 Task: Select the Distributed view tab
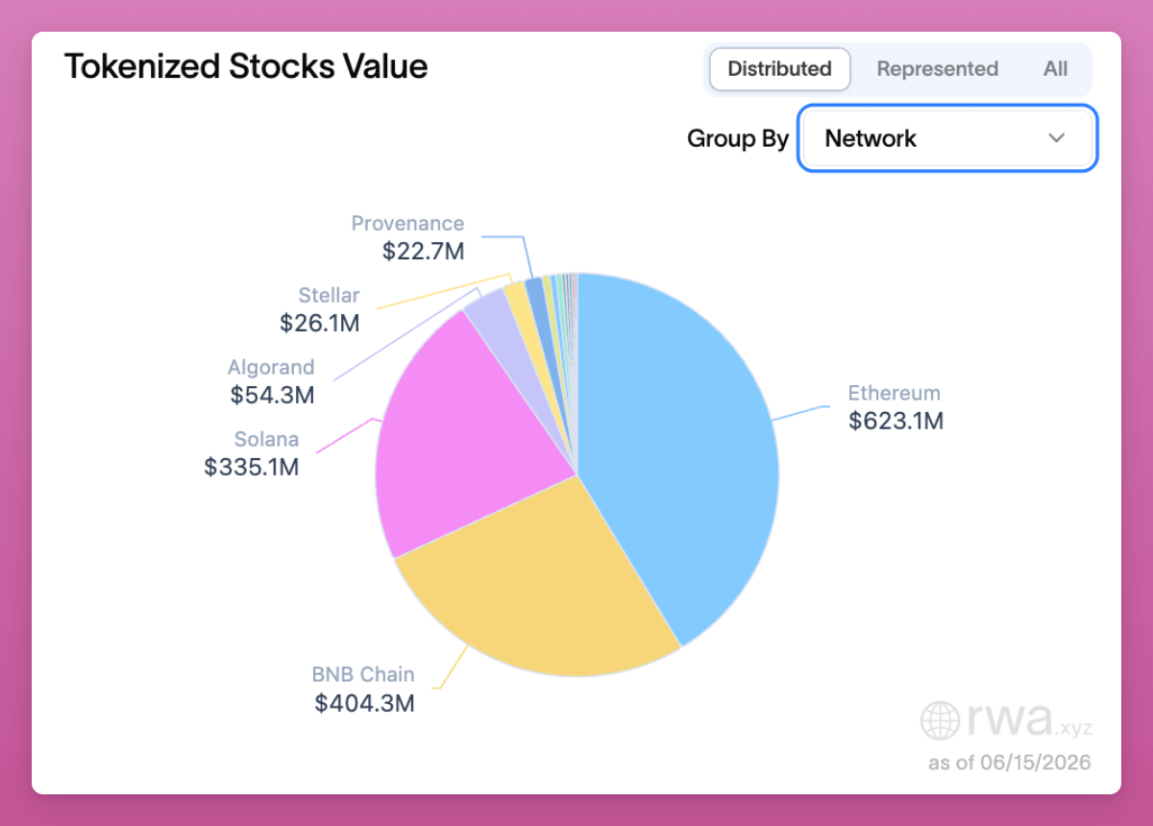[779, 69]
